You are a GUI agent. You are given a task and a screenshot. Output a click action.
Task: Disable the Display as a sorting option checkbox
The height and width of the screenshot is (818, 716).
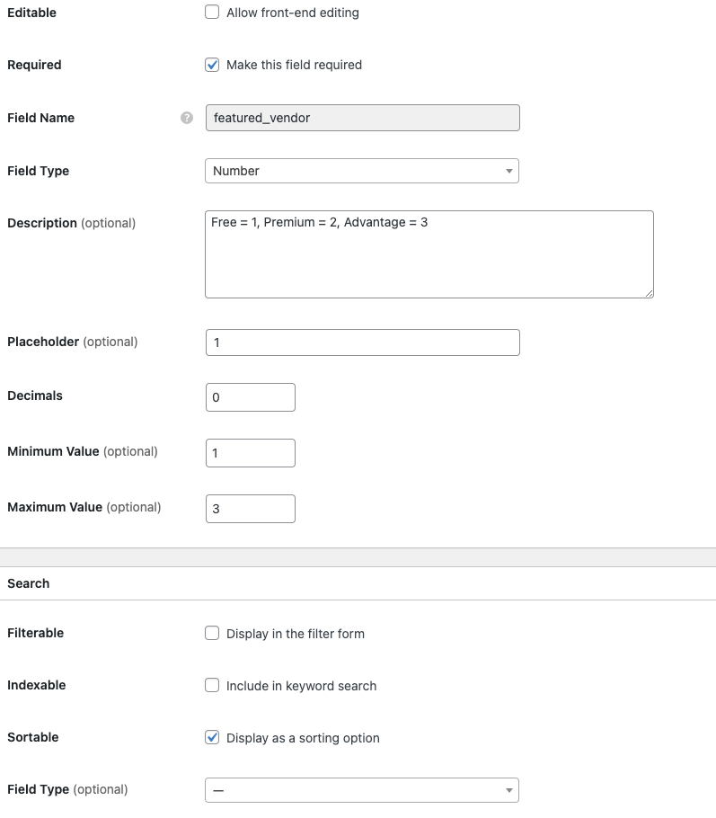point(212,737)
